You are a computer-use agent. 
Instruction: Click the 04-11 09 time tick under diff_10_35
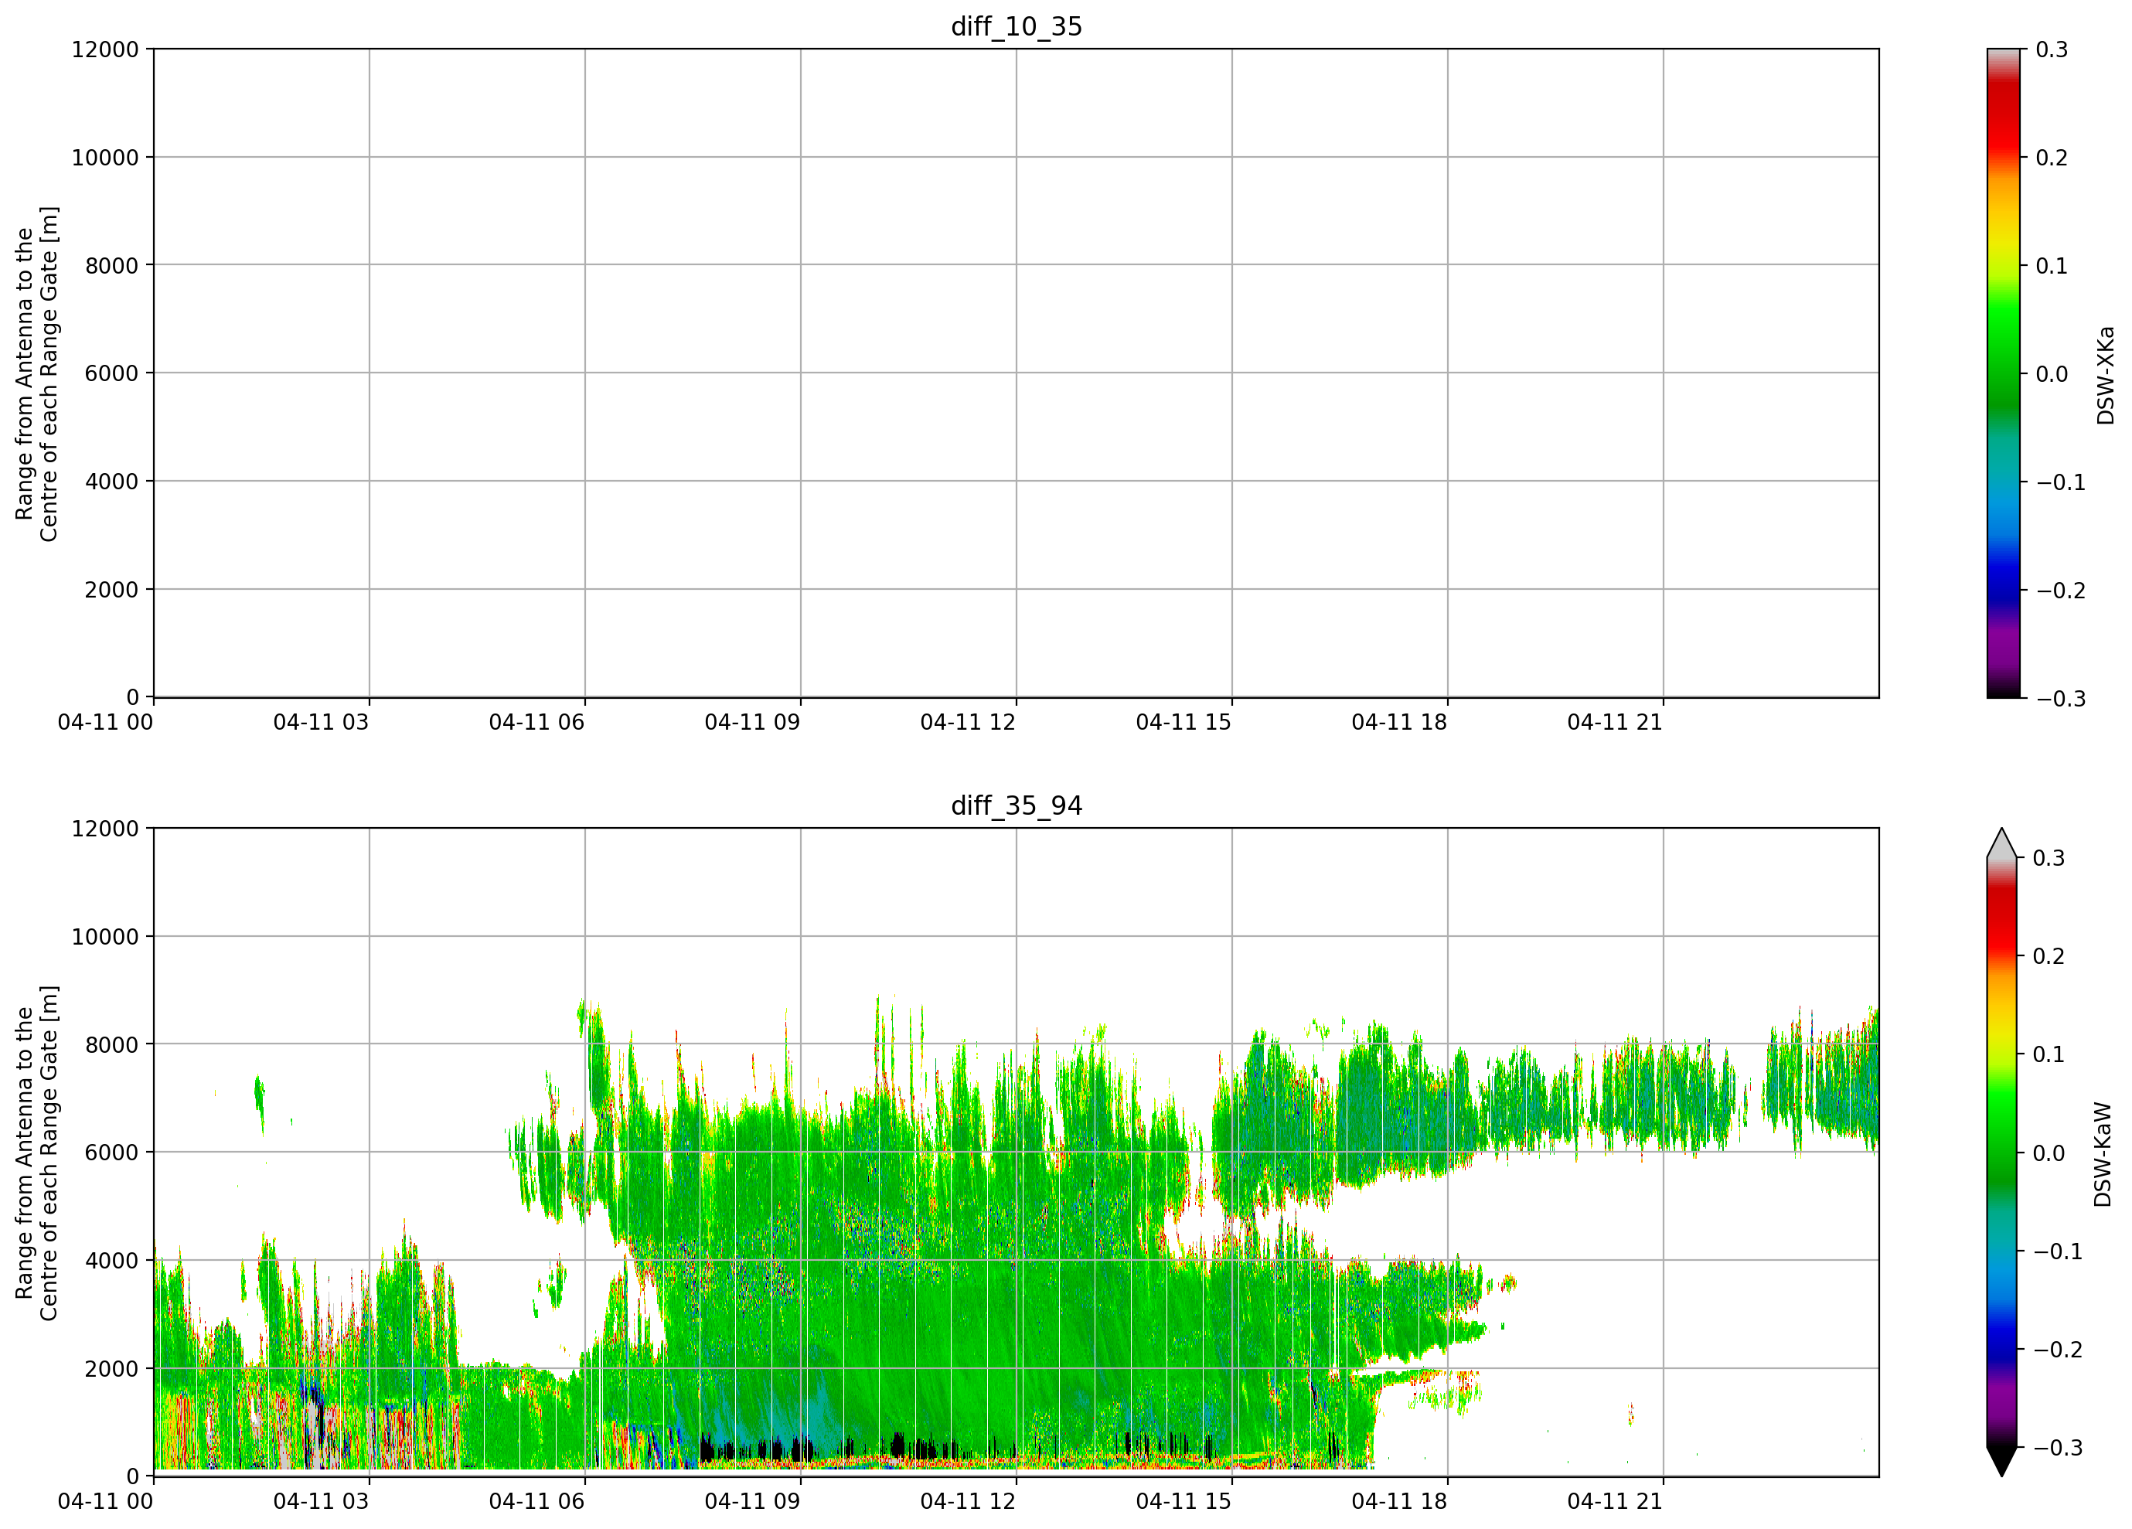point(752,723)
